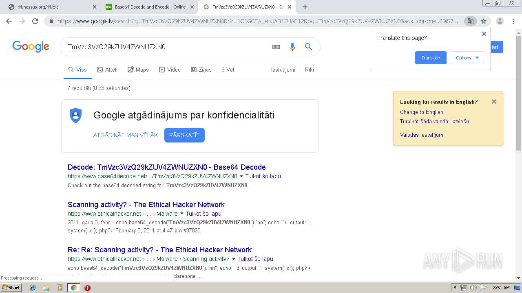Viewport: 522px width, 293px height.
Task: Open file explorer folder in taskbar
Action: (46, 288)
